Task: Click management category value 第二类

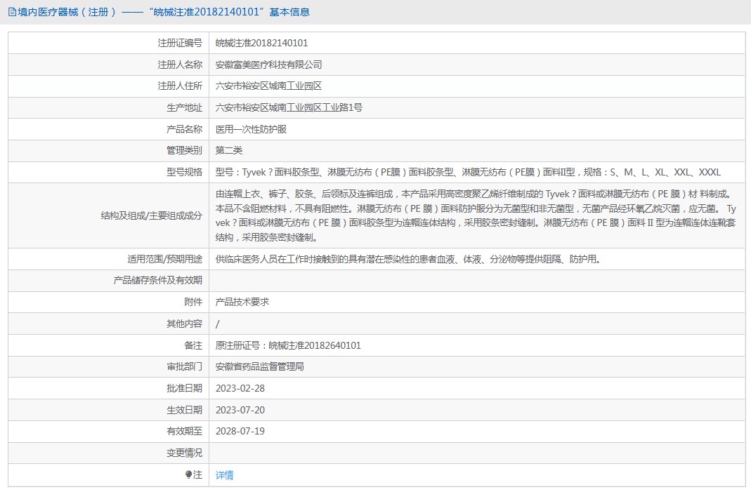Action: 229,150
